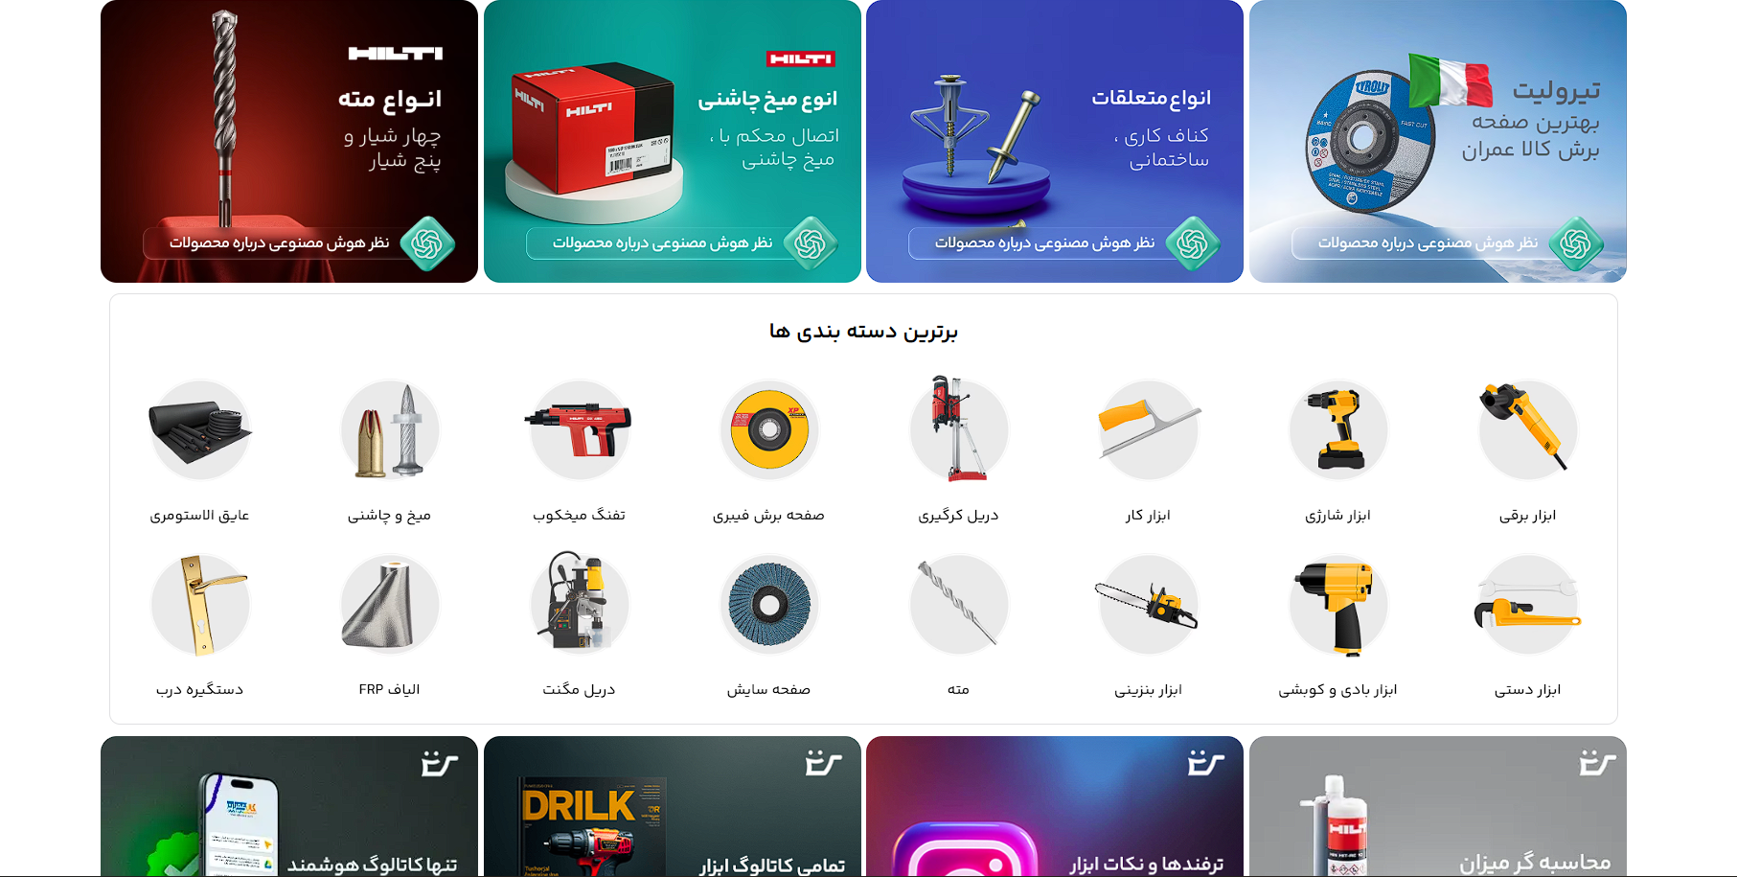Viewport: 1737px width, 877px height.
Task: Open the محاسبه گر میزان calculator card
Action: coord(1438,806)
